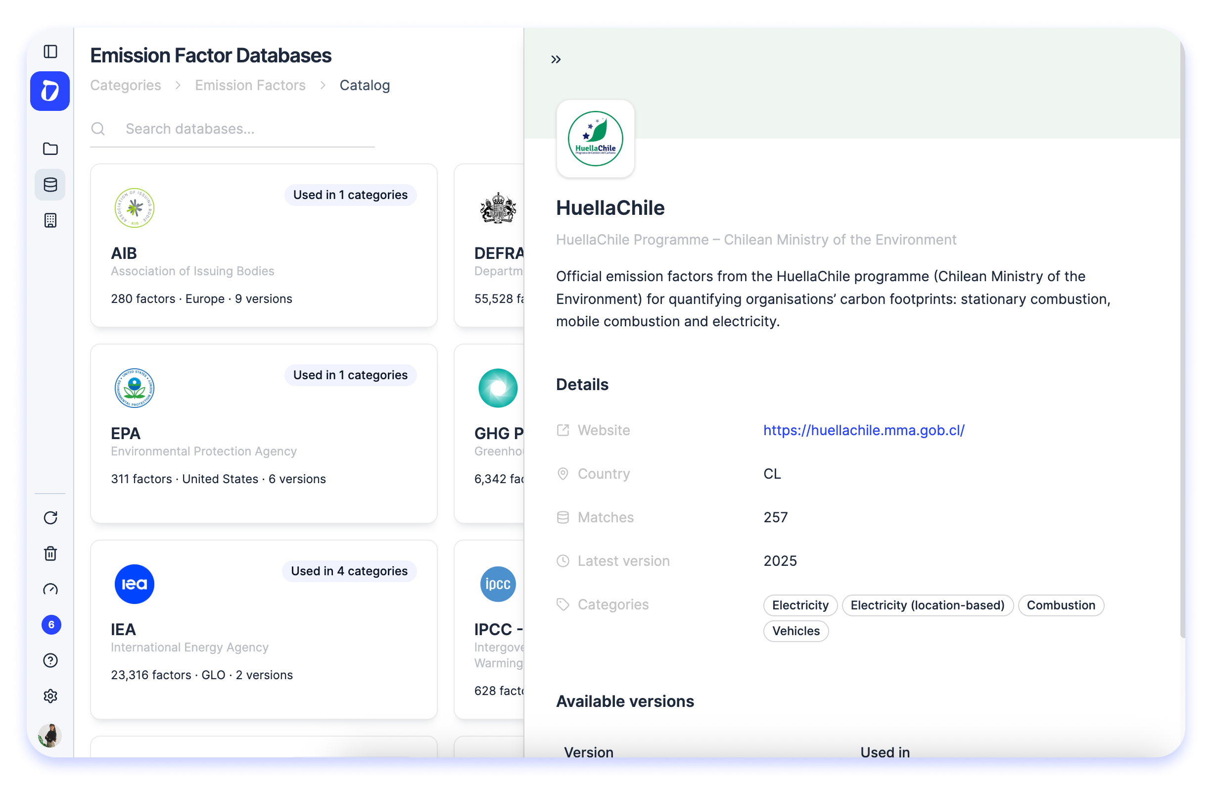Screen dimensions: 1215x799
Task: Go to Emission Factors breadcrumb
Action: (251, 85)
